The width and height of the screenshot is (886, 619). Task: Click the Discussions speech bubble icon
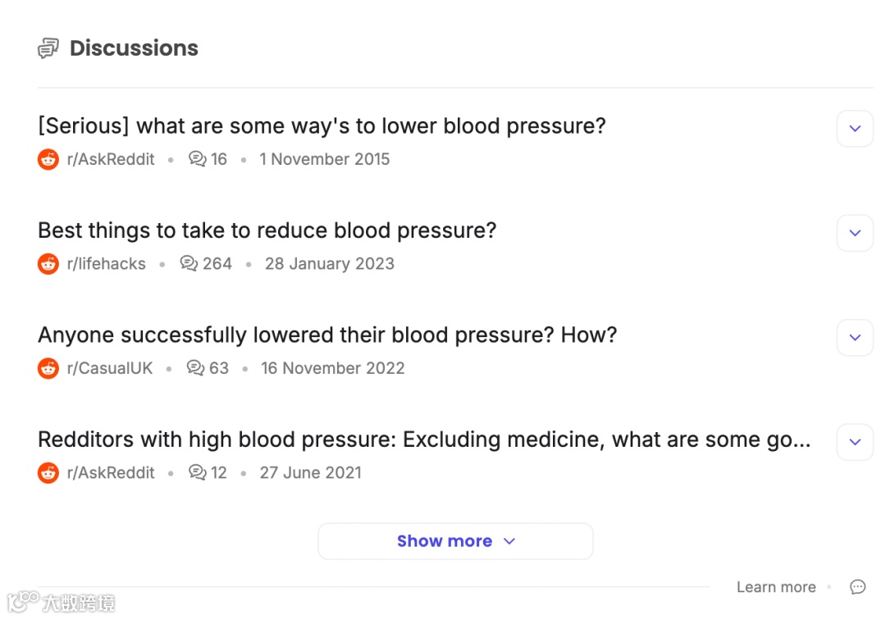click(48, 48)
